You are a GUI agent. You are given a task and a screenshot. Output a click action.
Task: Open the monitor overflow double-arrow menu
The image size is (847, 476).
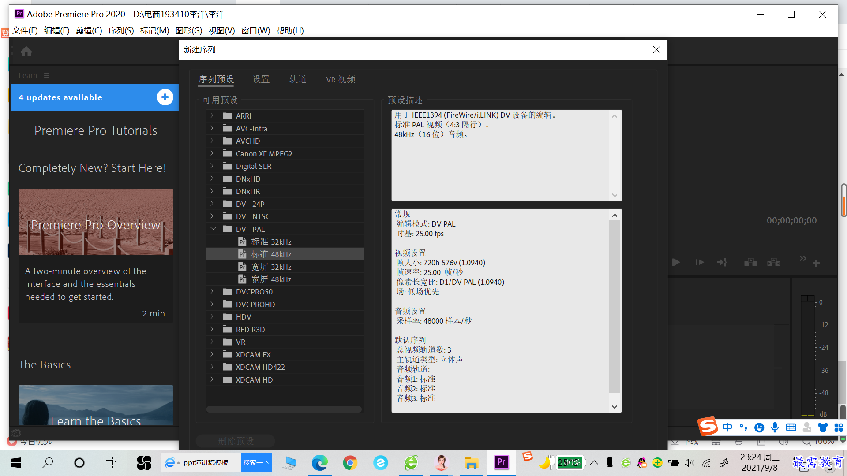coord(803,258)
